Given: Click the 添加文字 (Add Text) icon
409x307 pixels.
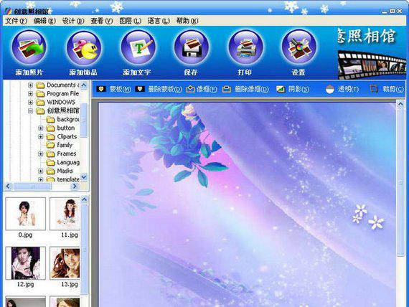Looking at the screenshot, I should tap(138, 47).
